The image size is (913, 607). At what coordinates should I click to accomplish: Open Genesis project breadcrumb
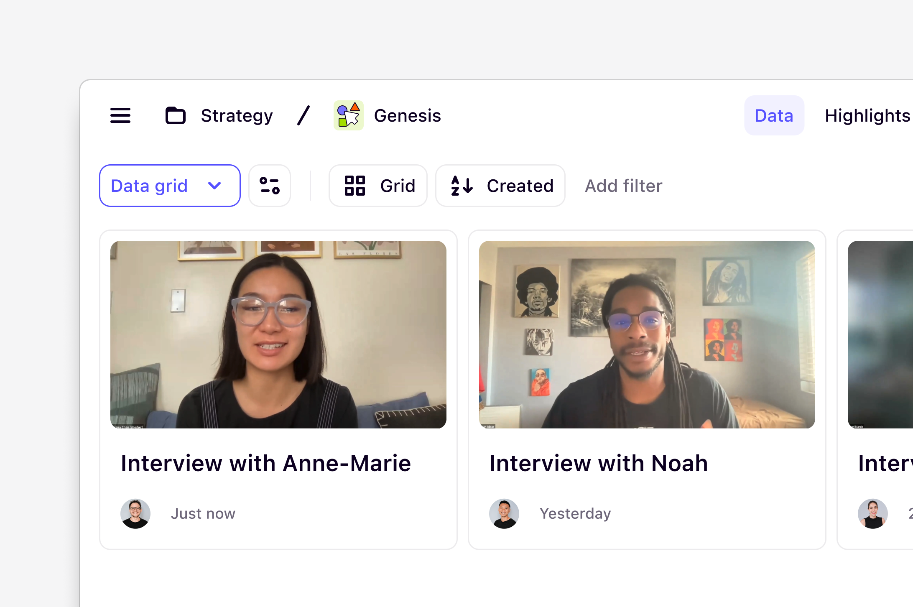coord(407,115)
